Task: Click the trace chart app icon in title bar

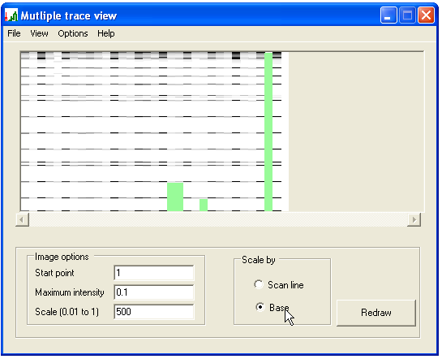Action: coord(11,15)
